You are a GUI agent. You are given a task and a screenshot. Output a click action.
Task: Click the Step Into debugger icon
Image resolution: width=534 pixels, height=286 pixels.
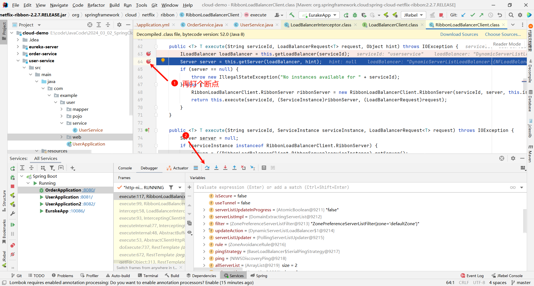(x=216, y=168)
